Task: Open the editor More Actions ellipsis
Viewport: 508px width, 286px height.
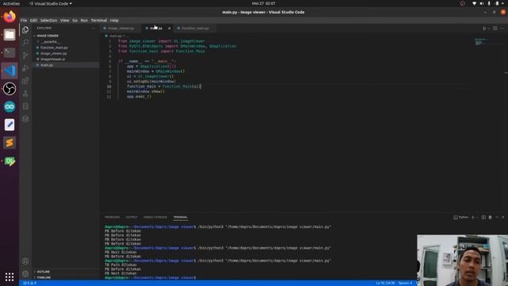Action: point(502,29)
